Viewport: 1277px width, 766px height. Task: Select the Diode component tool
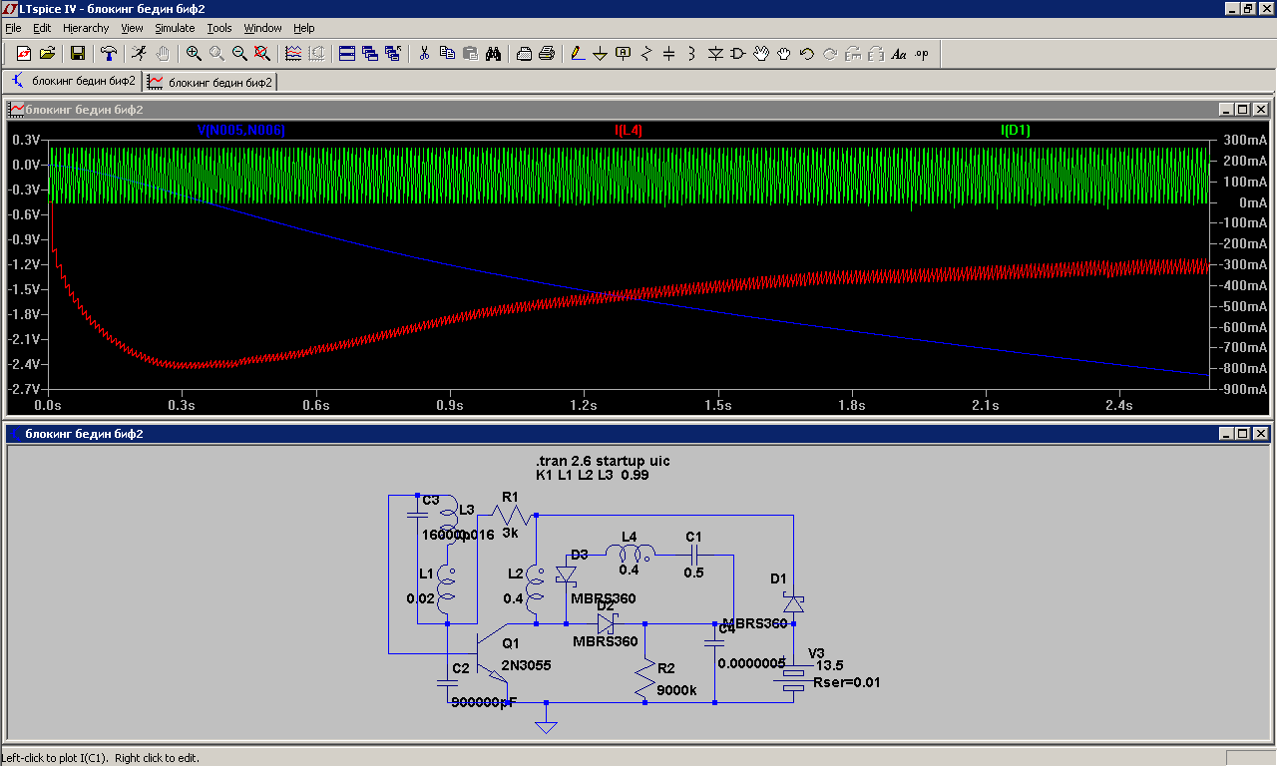(x=714, y=54)
